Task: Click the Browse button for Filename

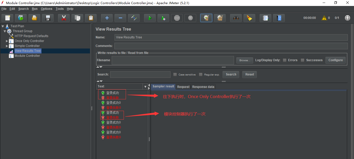Action: pos(244,60)
